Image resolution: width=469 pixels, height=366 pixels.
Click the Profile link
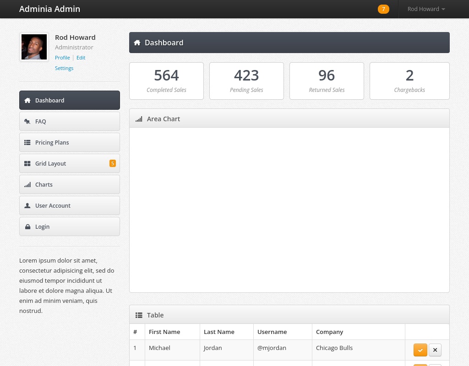62,58
